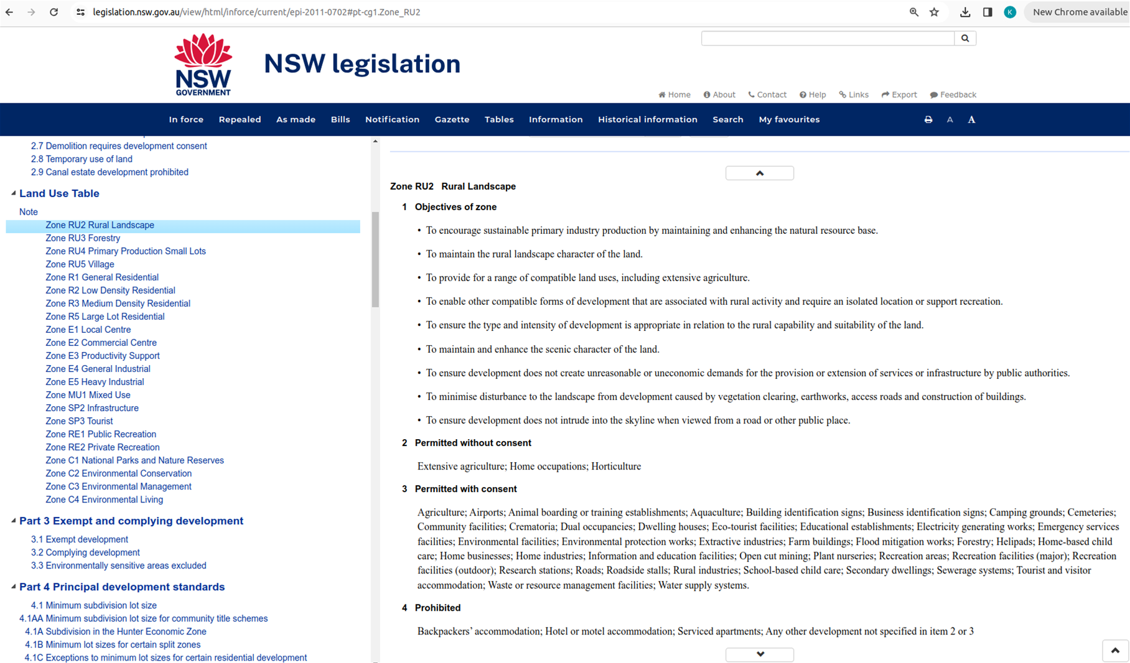Focus the site search input field

[x=828, y=39]
